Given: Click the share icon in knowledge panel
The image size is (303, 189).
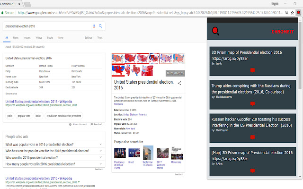Looking at the screenshot, I should (179, 83).
